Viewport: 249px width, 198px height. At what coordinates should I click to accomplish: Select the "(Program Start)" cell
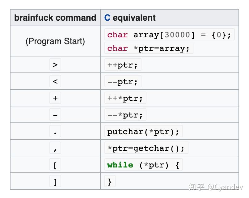pos(55,41)
